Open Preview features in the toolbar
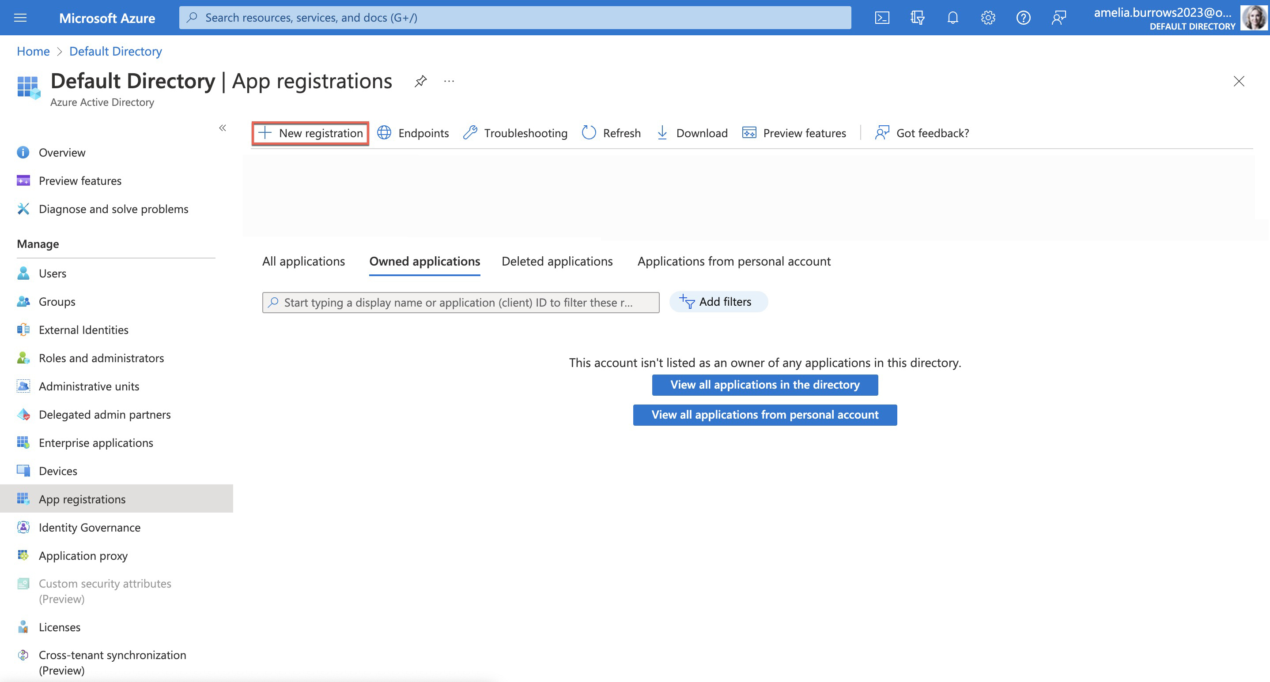The image size is (1270, 682). [x=794, y=133]
